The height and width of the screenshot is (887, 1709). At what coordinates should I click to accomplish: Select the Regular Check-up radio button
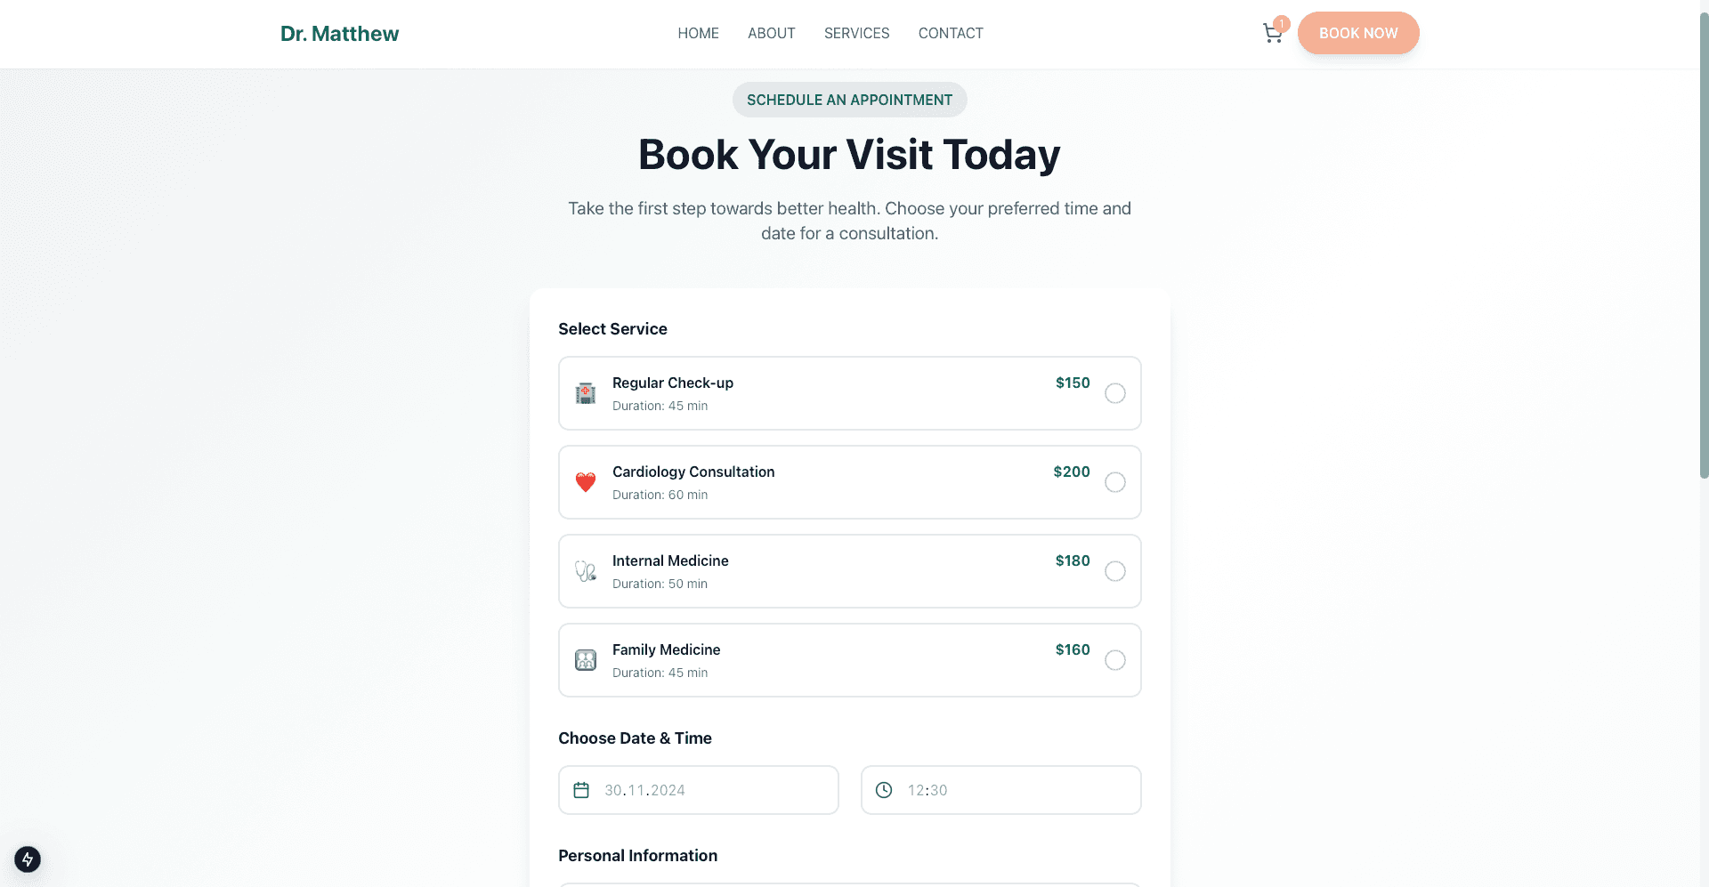point(1115,393)
